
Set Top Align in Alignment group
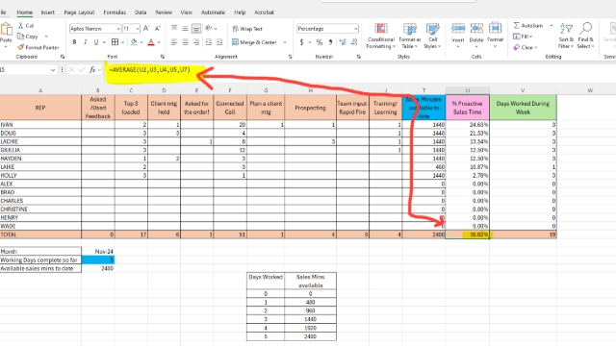(x=174, y=28)
